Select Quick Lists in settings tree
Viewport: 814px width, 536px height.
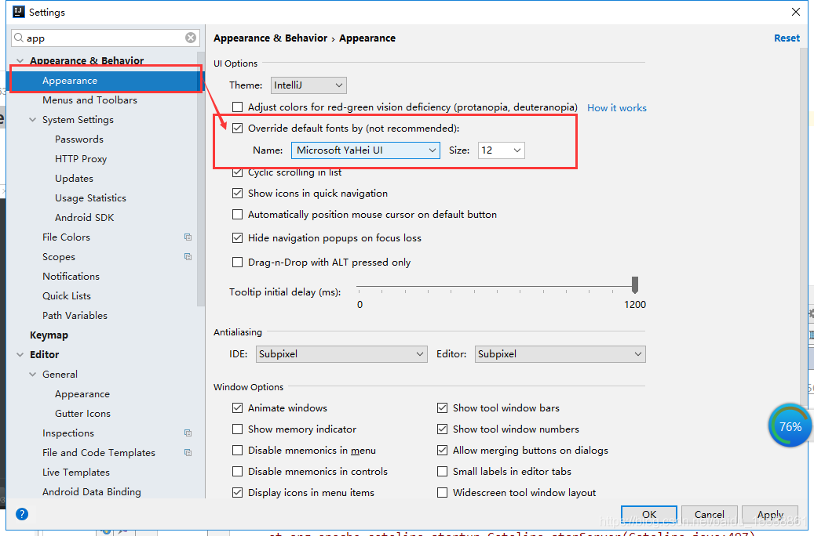click(x=67, y=296)
